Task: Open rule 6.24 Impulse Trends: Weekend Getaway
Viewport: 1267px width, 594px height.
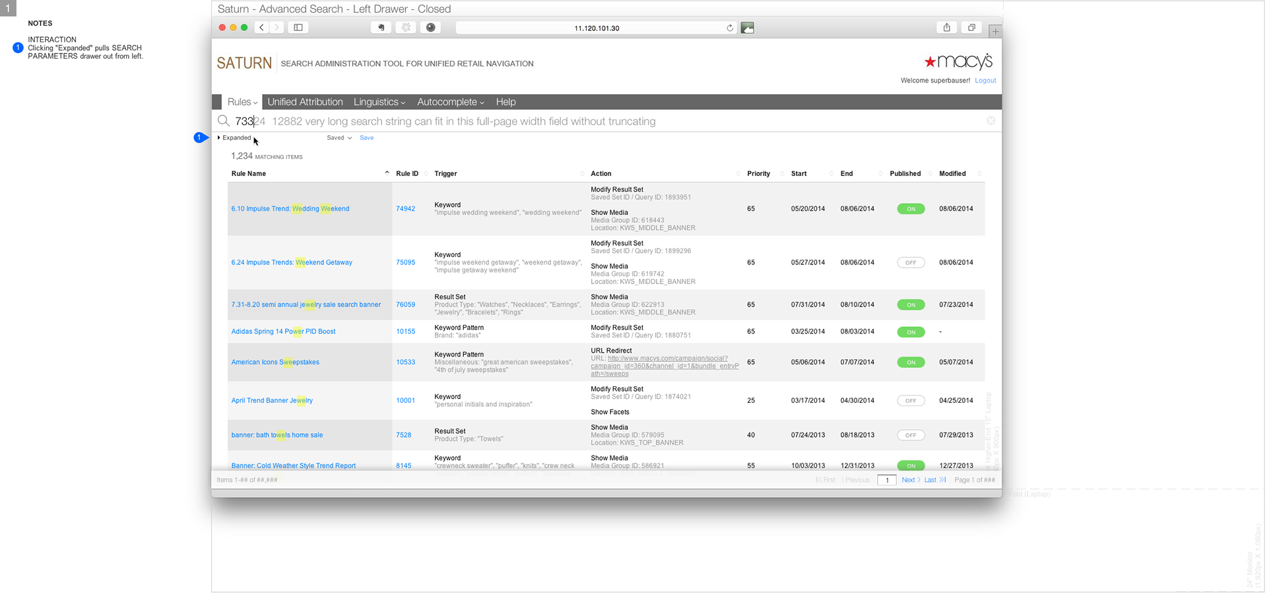Action: click(292, 262)
